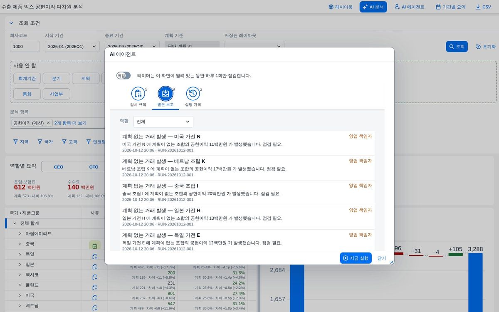This screenshot has height=312, width=499.
Task: Click the 조회 search button
Action: [457, 47]
